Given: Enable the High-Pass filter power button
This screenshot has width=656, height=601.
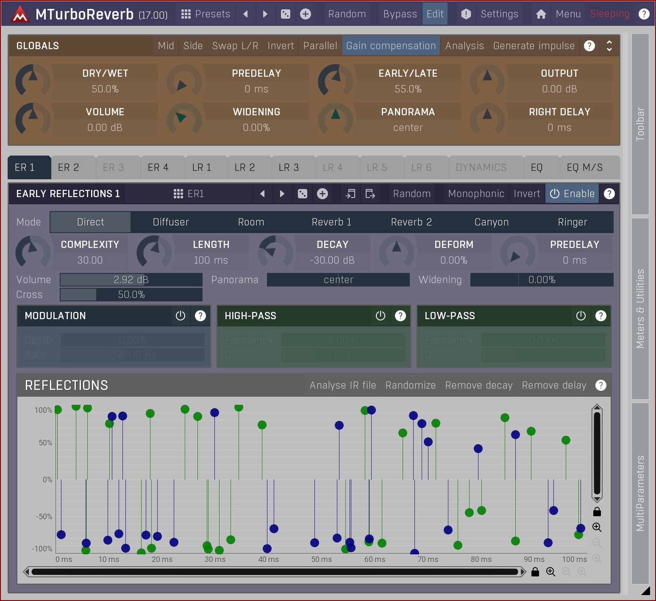Looking at the screenshot, I should pyautogui.click(x=381, y=316).
